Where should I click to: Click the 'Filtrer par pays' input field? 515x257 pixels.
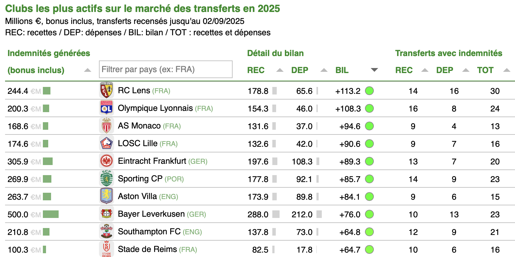coord(165,69)
